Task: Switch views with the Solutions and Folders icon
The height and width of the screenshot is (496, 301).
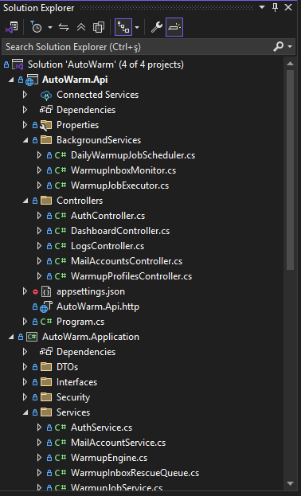Action: [x=12, y=28]
